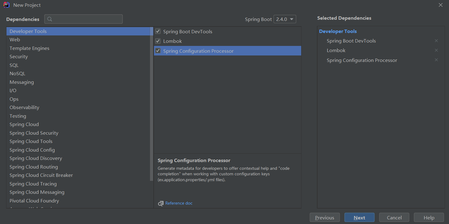Click the Spring Configuration Processor description title
This screenshot has width=449, height=224.
(x=194, y=160)
